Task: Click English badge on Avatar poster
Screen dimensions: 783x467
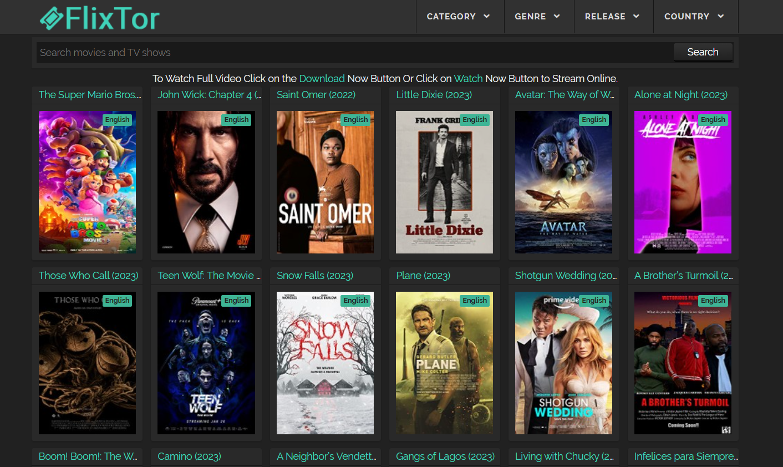Action: (x=594, y=120)
